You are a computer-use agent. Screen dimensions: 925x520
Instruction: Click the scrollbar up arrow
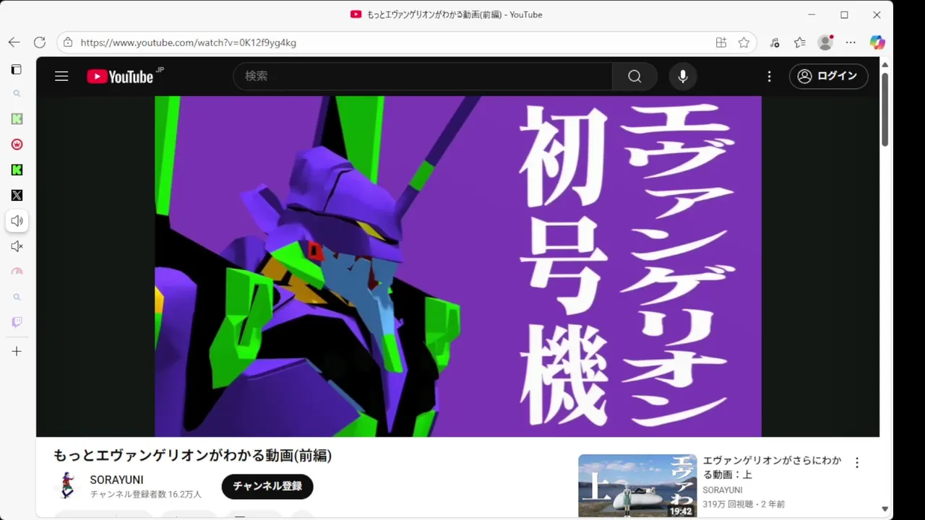[x=885, y=65]
